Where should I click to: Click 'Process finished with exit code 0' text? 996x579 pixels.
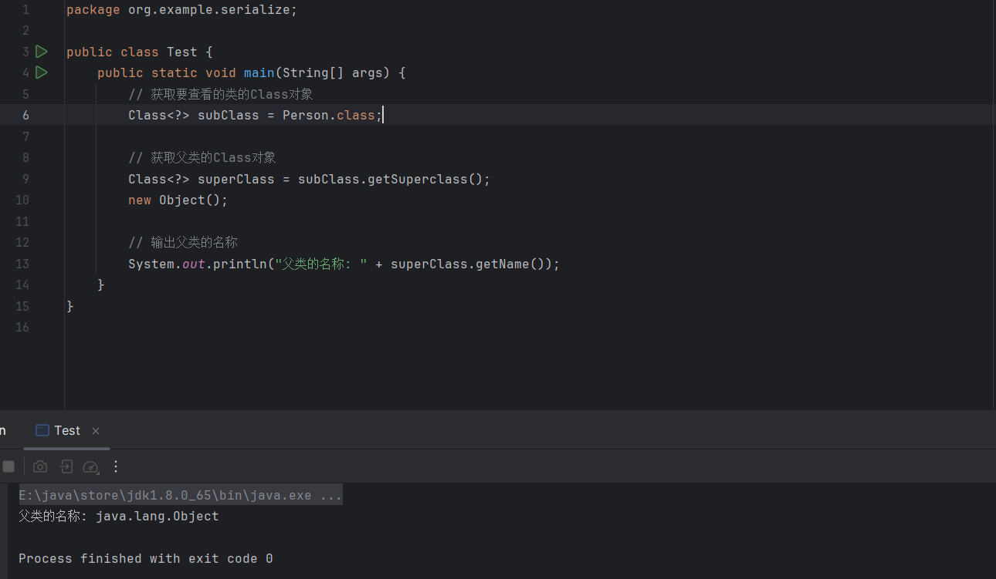(x=146, y=559)
